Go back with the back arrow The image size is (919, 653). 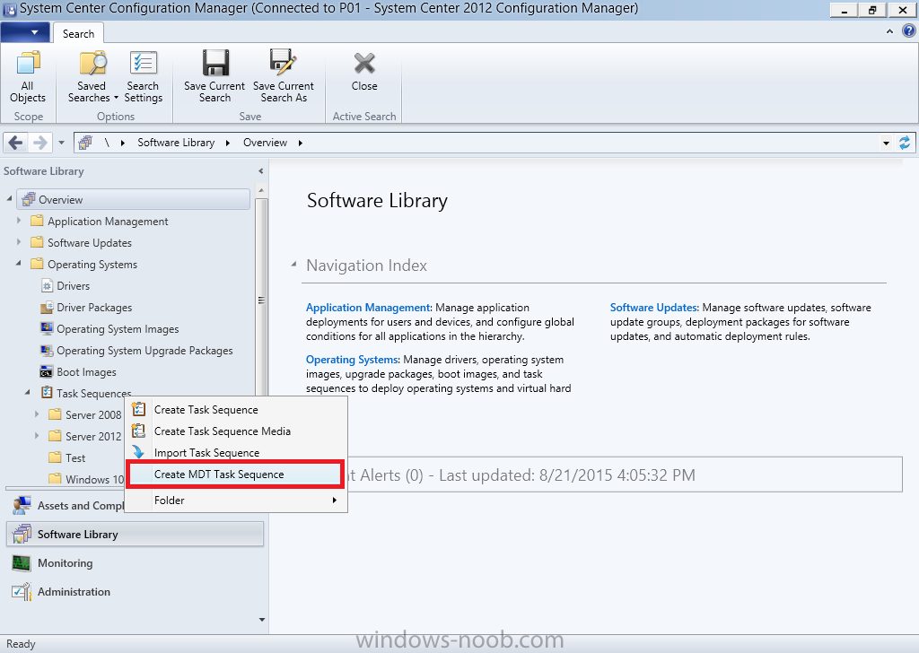click(x=16, y=143)
